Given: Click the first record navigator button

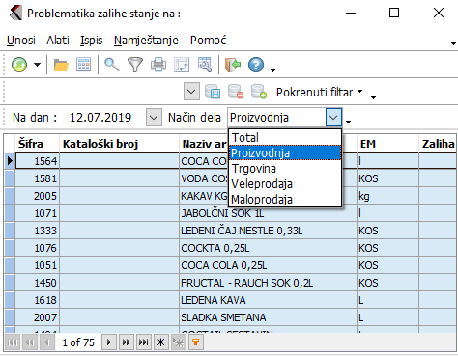Looking at the screenshot, I should coord(13,342).
